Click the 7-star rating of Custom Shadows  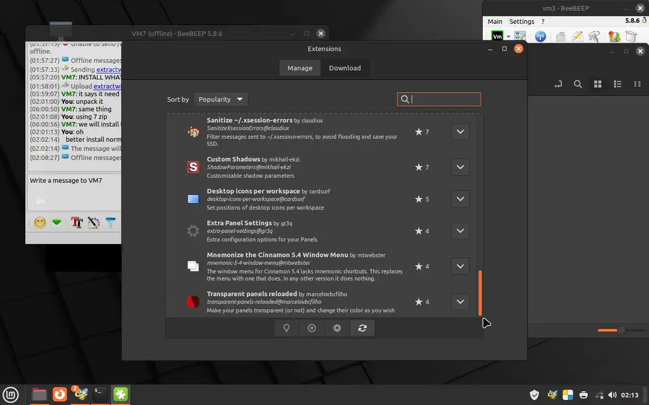coord(422,167)
